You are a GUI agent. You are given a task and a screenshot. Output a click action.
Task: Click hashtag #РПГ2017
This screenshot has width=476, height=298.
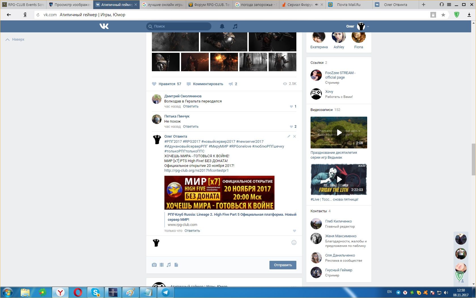pos(173,142)
